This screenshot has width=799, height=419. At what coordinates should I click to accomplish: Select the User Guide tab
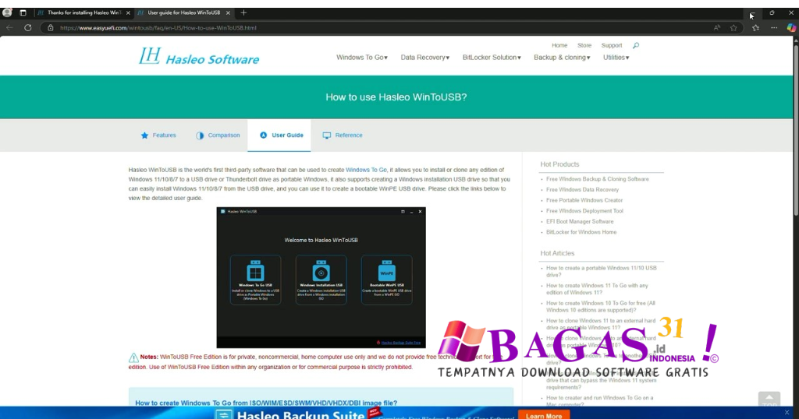279,136
